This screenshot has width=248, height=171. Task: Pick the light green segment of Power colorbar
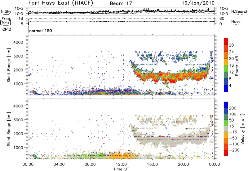pos(226,68)
